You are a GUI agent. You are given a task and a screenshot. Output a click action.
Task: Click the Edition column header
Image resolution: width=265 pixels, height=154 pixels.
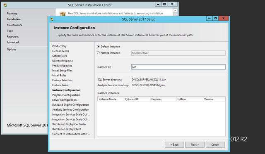click(x=190, y=99)
